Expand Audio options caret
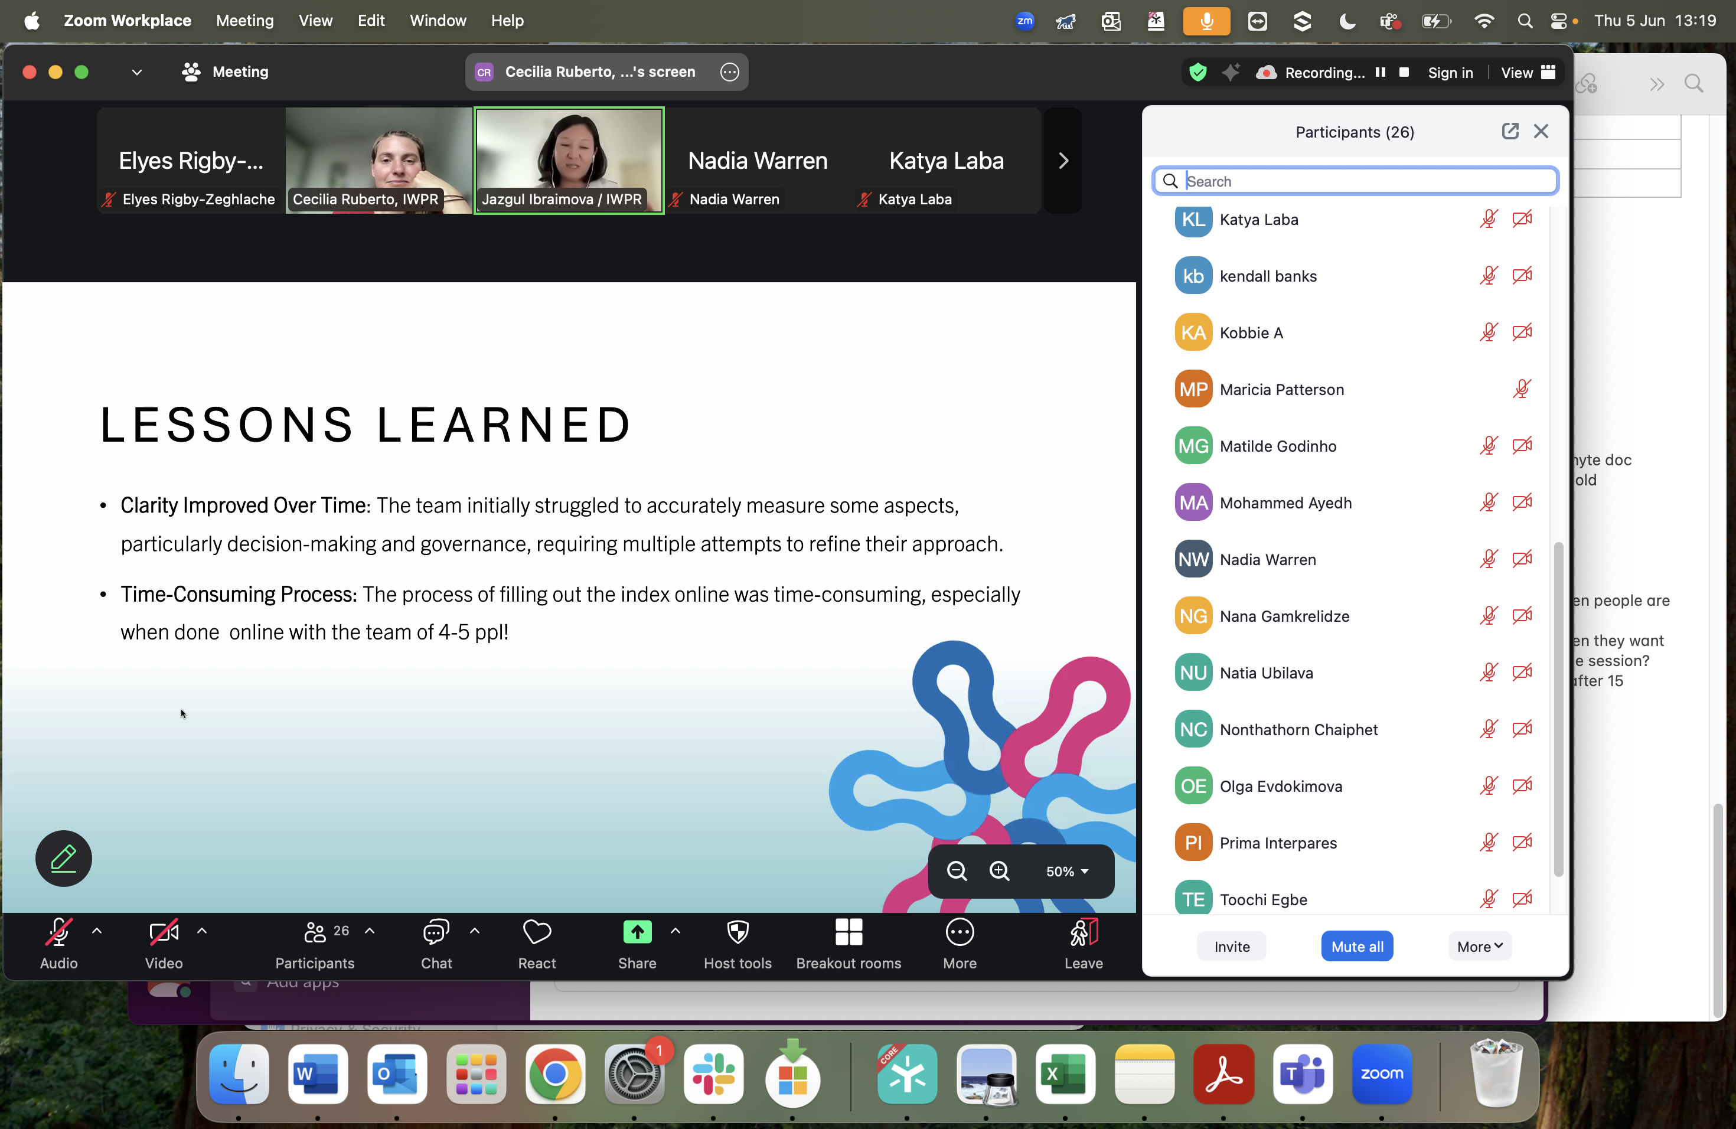This screenshot has height=1129, width=1736. [x=96, y=931]
